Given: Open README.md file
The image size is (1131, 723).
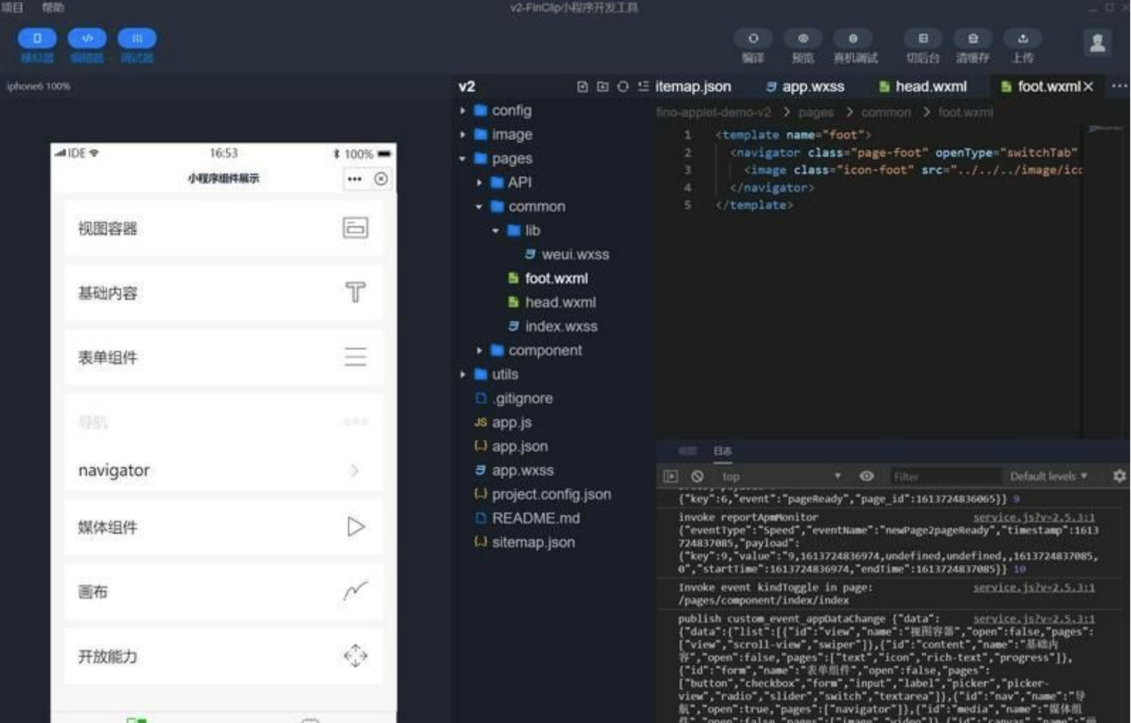Looking at the screenshot, I should [527, 519].
